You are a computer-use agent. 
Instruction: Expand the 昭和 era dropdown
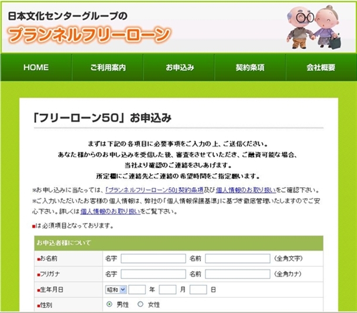point(115,289)
